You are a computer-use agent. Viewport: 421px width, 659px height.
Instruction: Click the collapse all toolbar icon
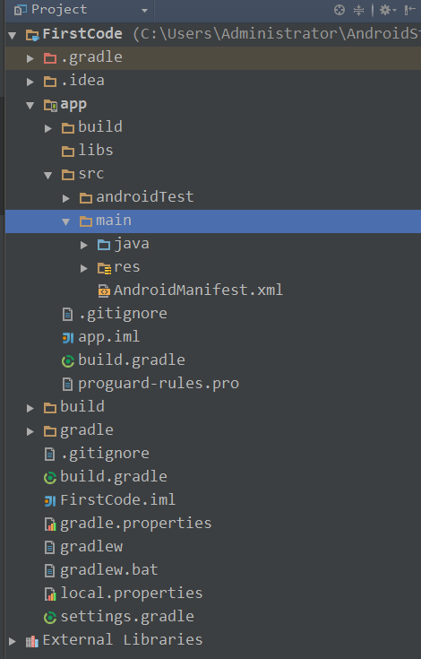click(x=358, y=10)
